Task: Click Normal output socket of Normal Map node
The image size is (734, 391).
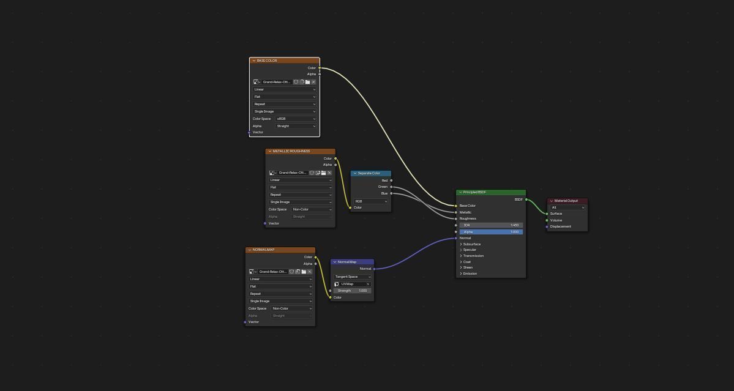Action: [374, 269]
